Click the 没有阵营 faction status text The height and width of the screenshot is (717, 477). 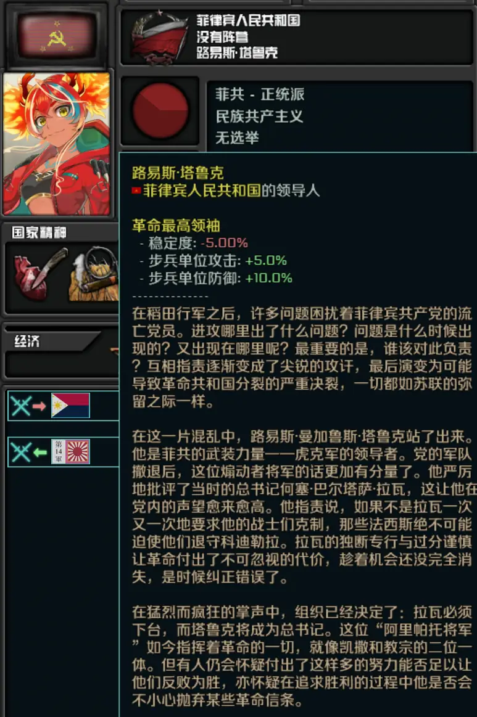coord(222,36)
